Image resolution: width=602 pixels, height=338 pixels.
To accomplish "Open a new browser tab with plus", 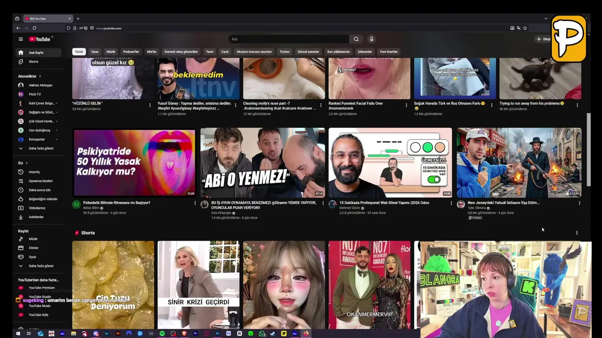I will pos(78,19).
